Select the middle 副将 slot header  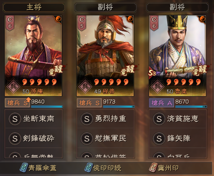(105, 7)
